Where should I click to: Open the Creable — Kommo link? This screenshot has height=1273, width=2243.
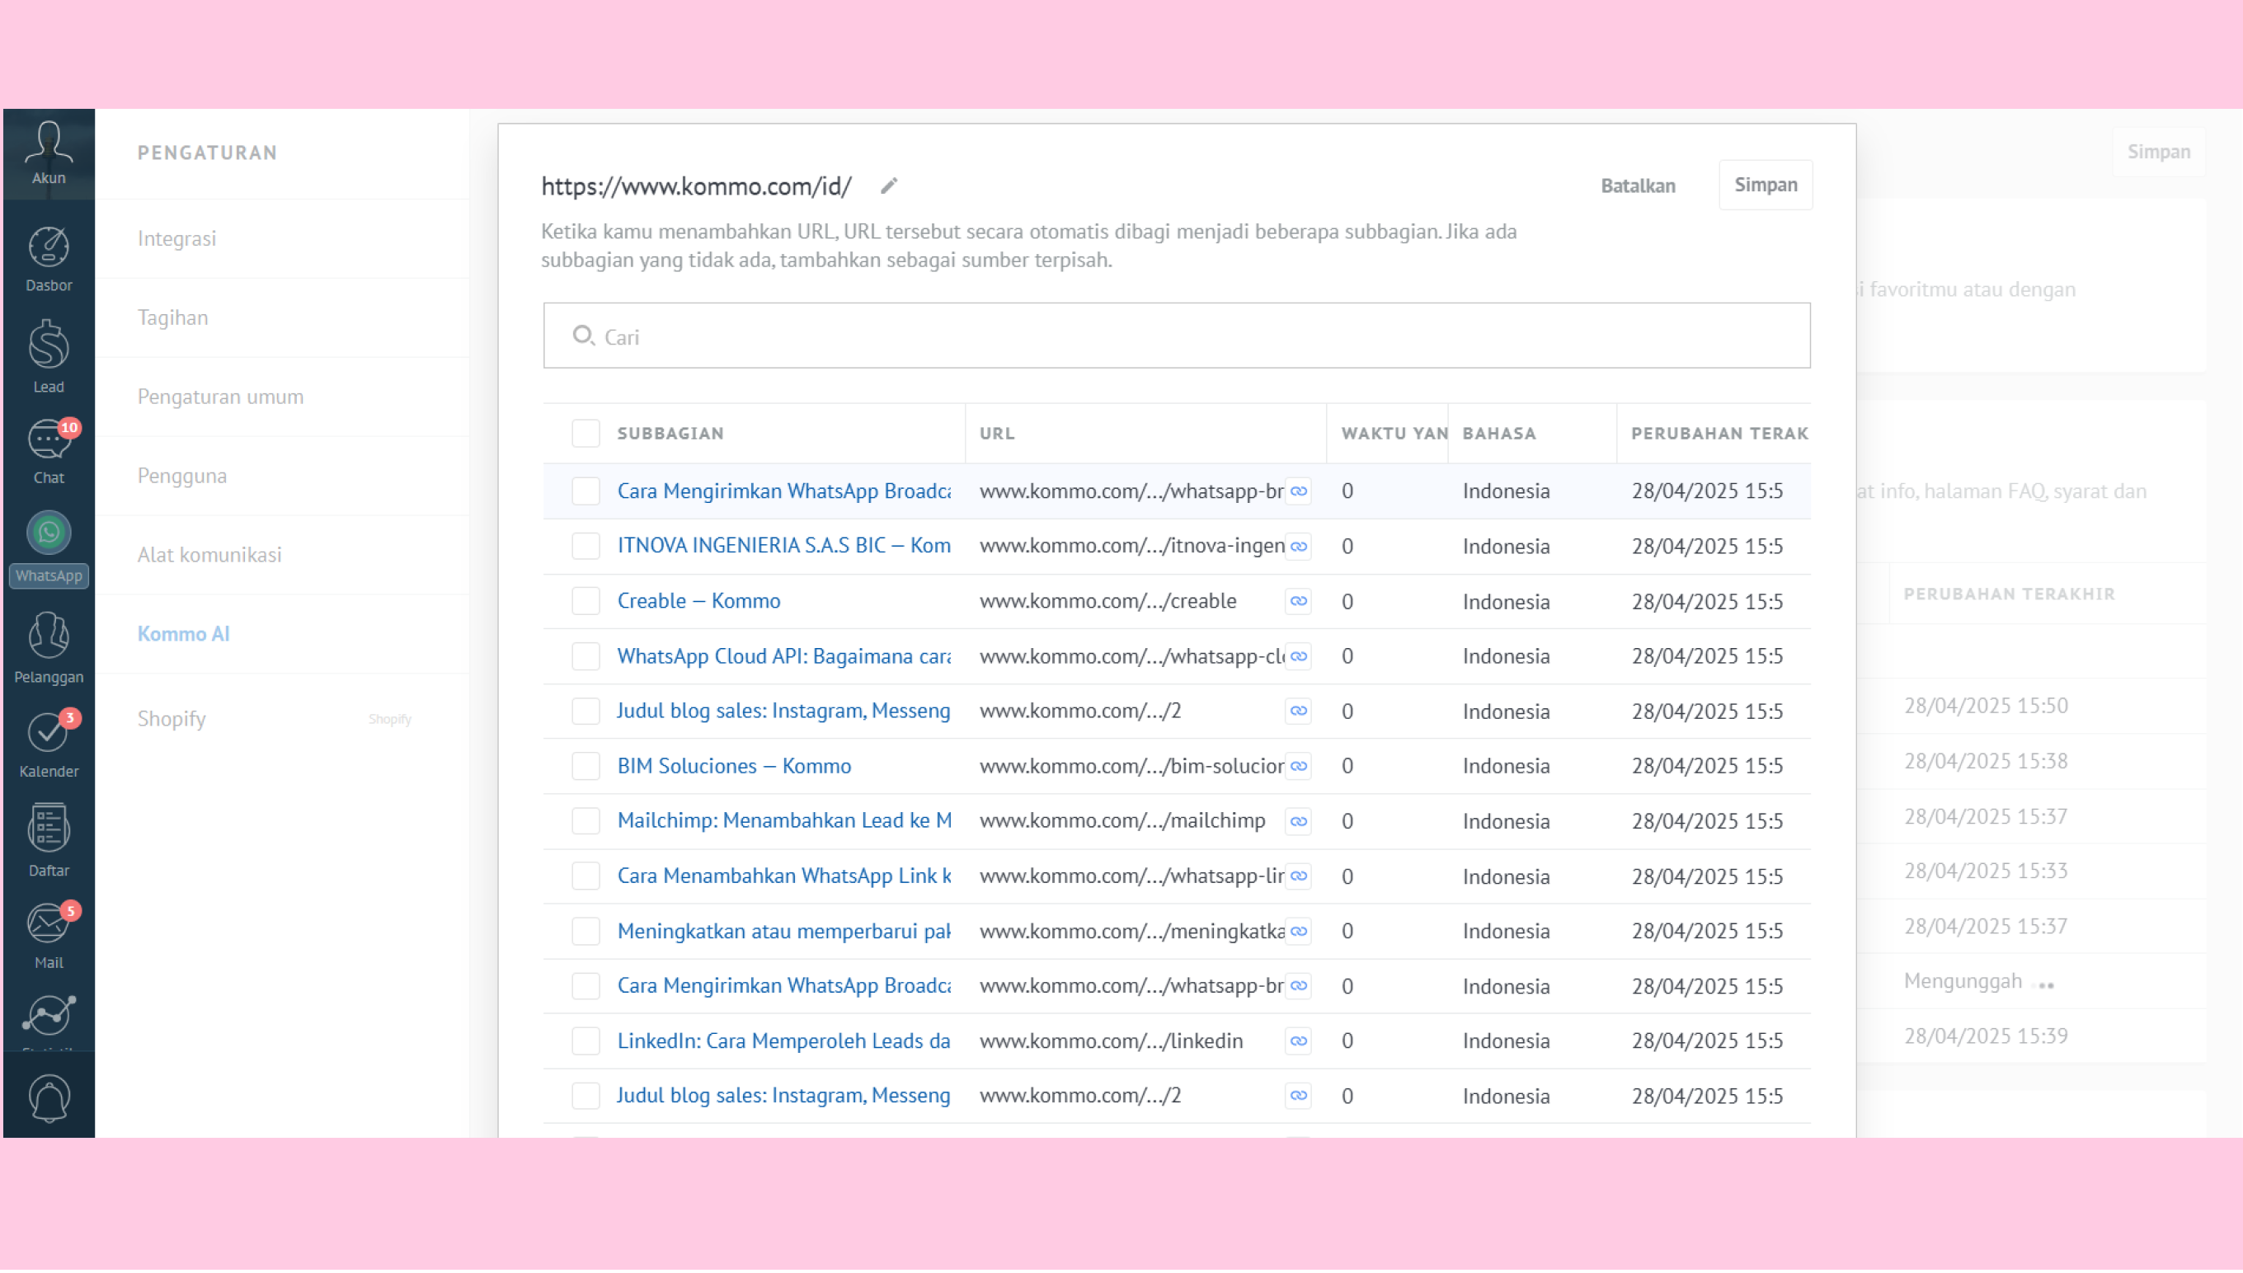pos(698,601)
